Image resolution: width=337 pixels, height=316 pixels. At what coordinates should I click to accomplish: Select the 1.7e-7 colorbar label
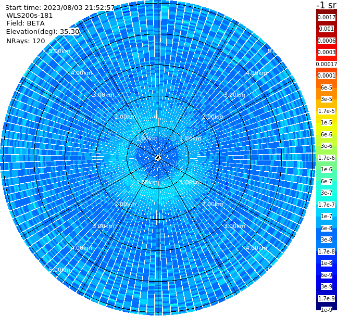point(327,205)
